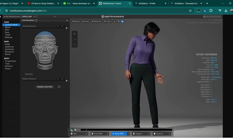Open help icon next to Enable Editing

point(59,87)
